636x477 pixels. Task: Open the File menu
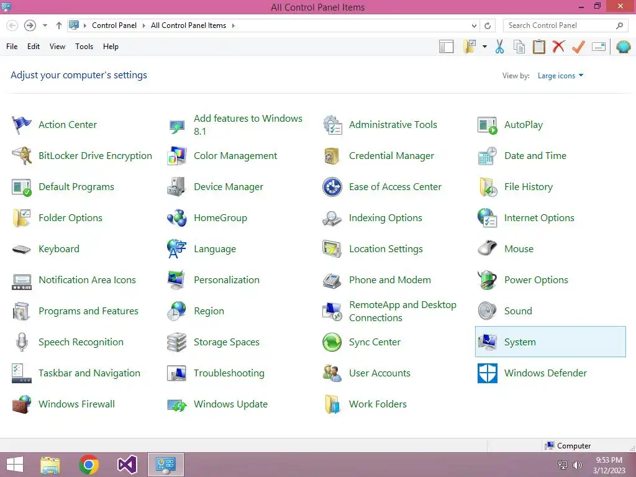pos(12,47)
